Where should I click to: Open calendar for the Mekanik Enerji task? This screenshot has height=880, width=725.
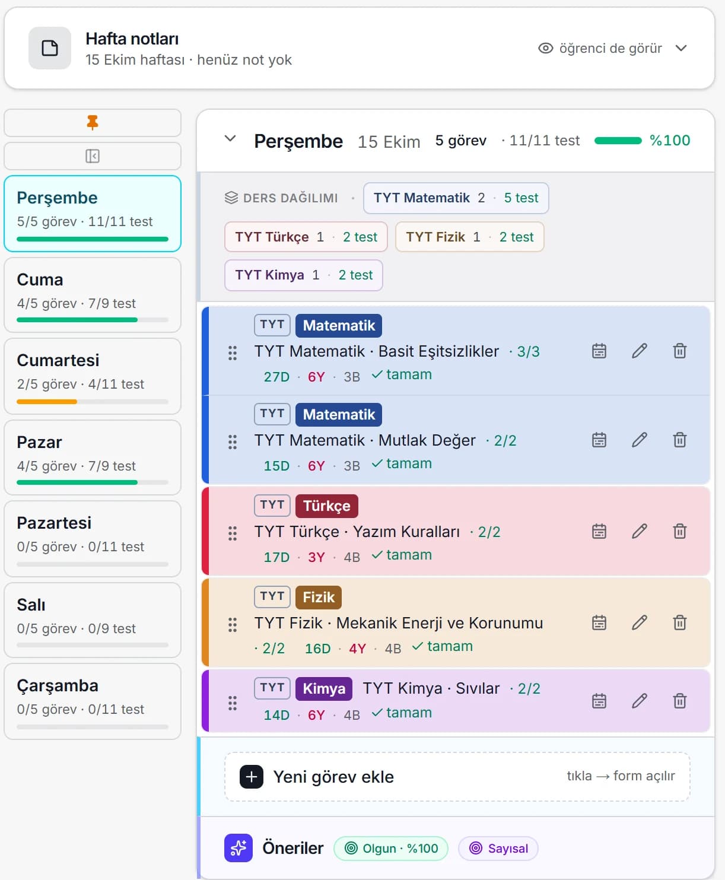[x=599, y=622]
